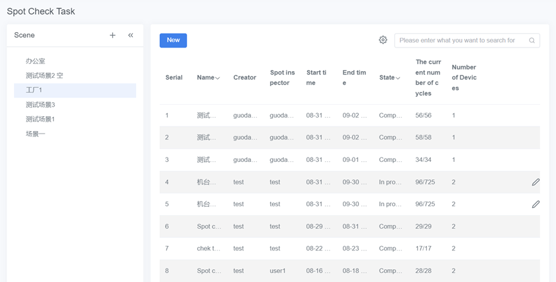Expand the State column filter dropdown

tap(399, 78)
